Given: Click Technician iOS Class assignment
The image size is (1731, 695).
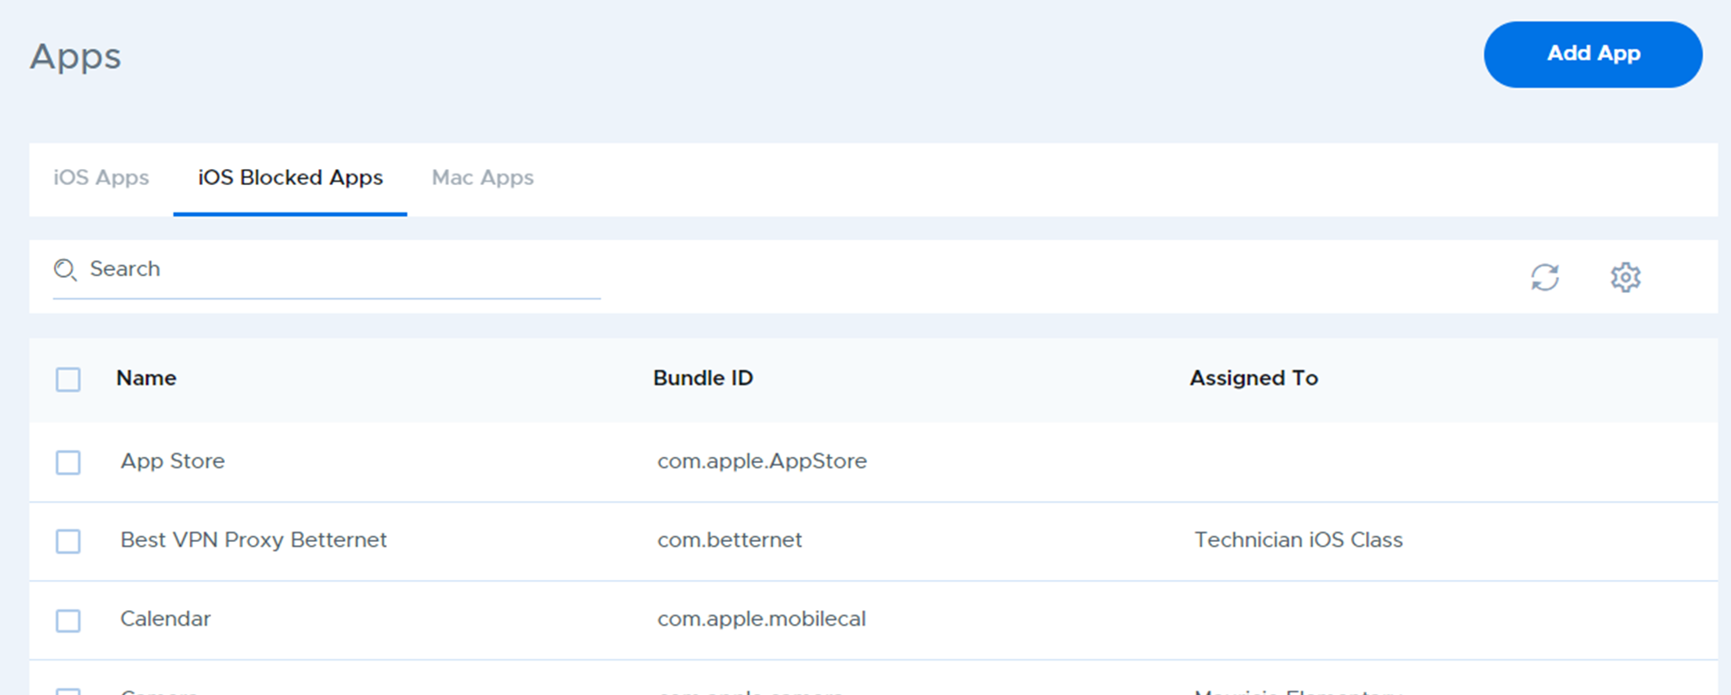Looking at the screenshot, I should (1299, 540).
